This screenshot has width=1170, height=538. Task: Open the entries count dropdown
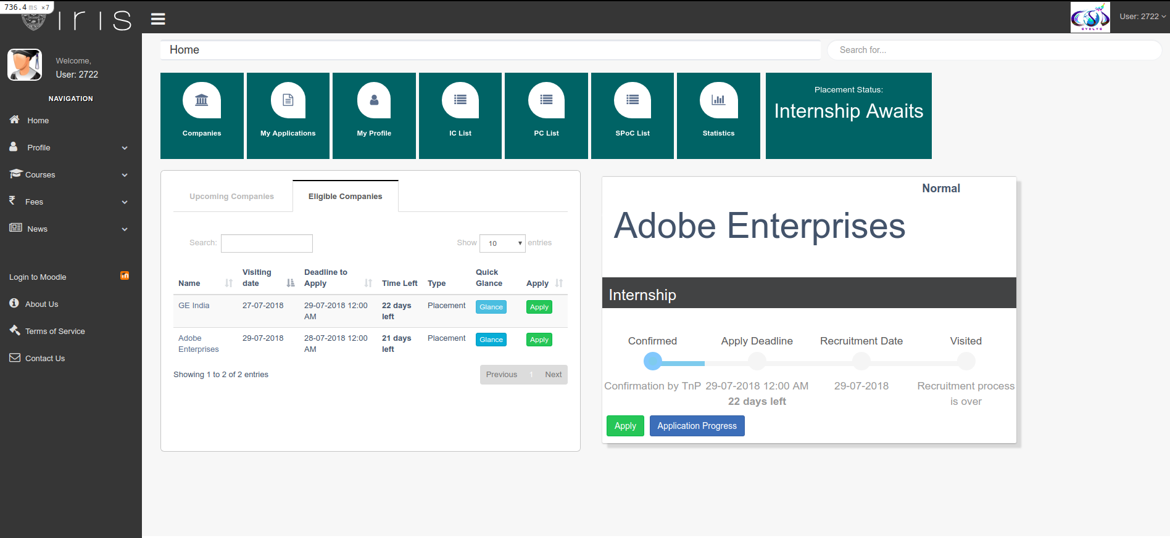point(502,243)
